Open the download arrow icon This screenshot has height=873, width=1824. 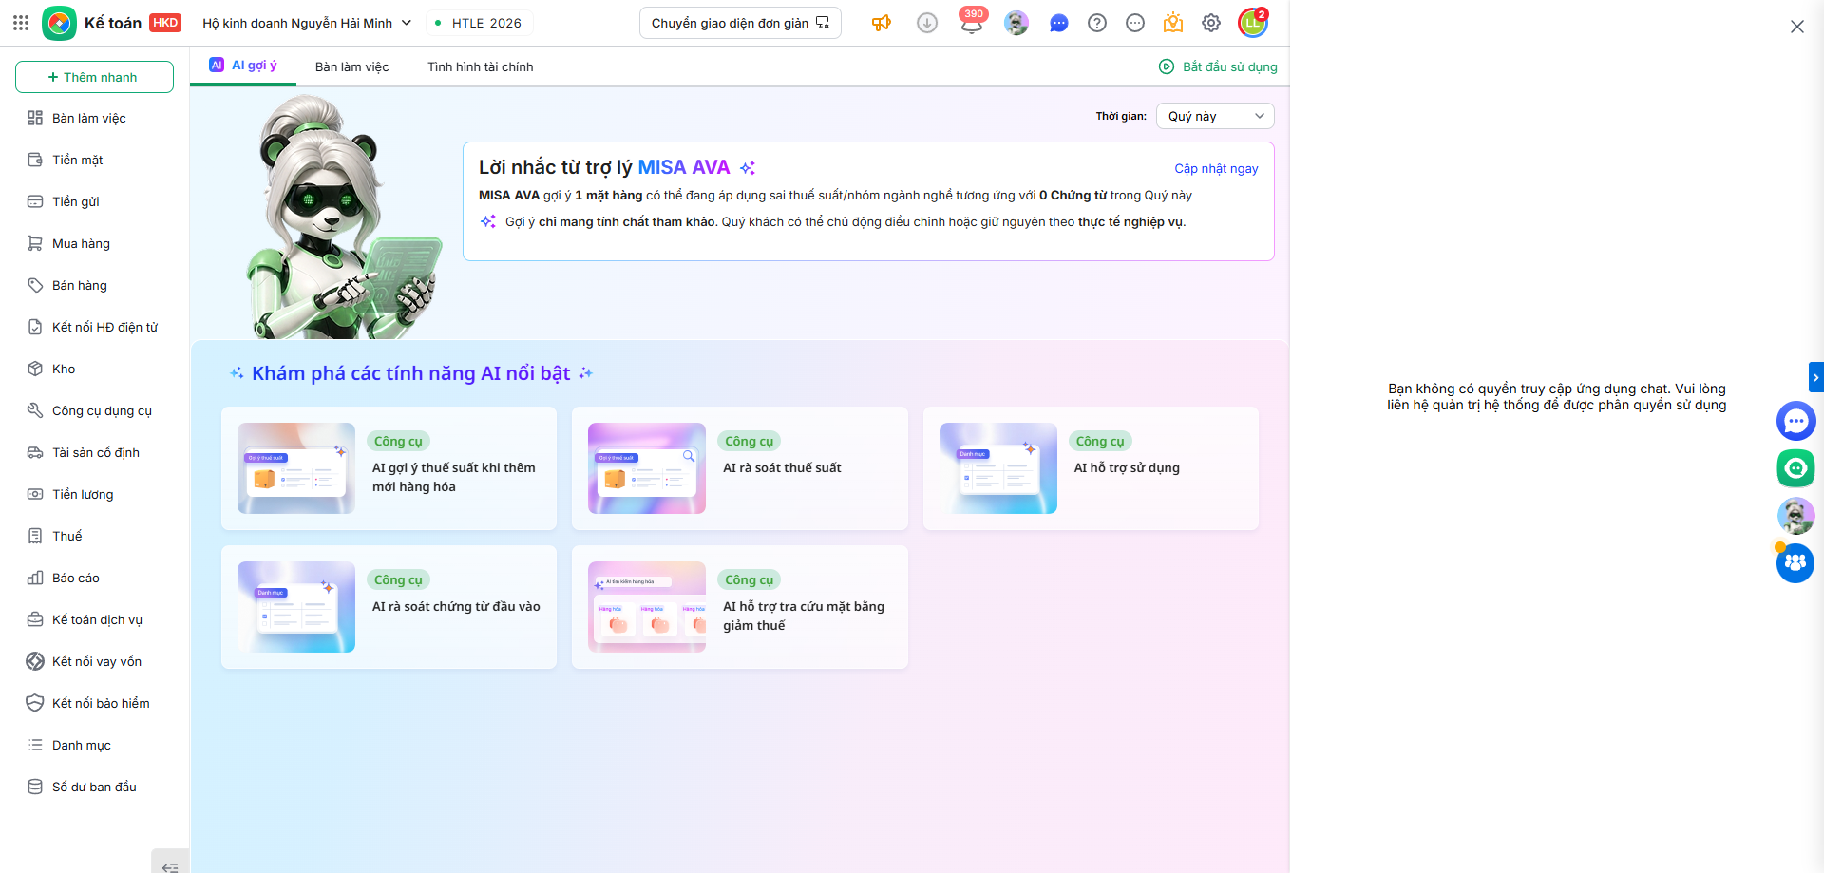927,23
